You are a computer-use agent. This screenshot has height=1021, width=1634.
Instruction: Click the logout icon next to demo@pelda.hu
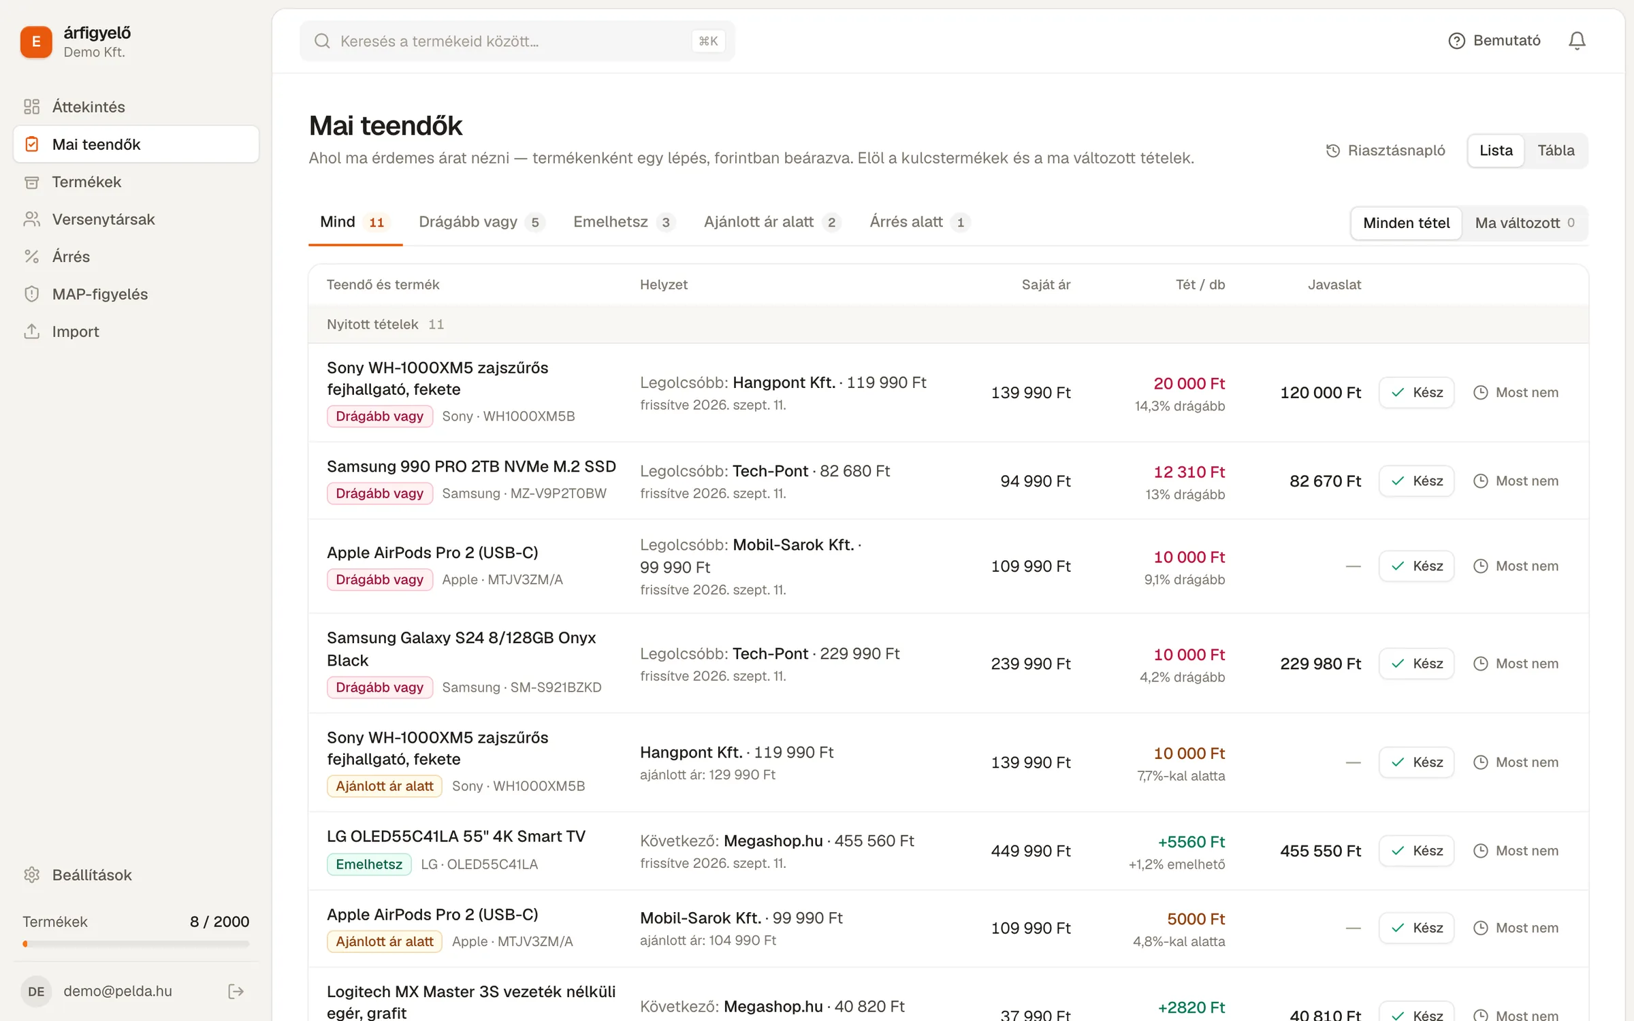(236, 991)
